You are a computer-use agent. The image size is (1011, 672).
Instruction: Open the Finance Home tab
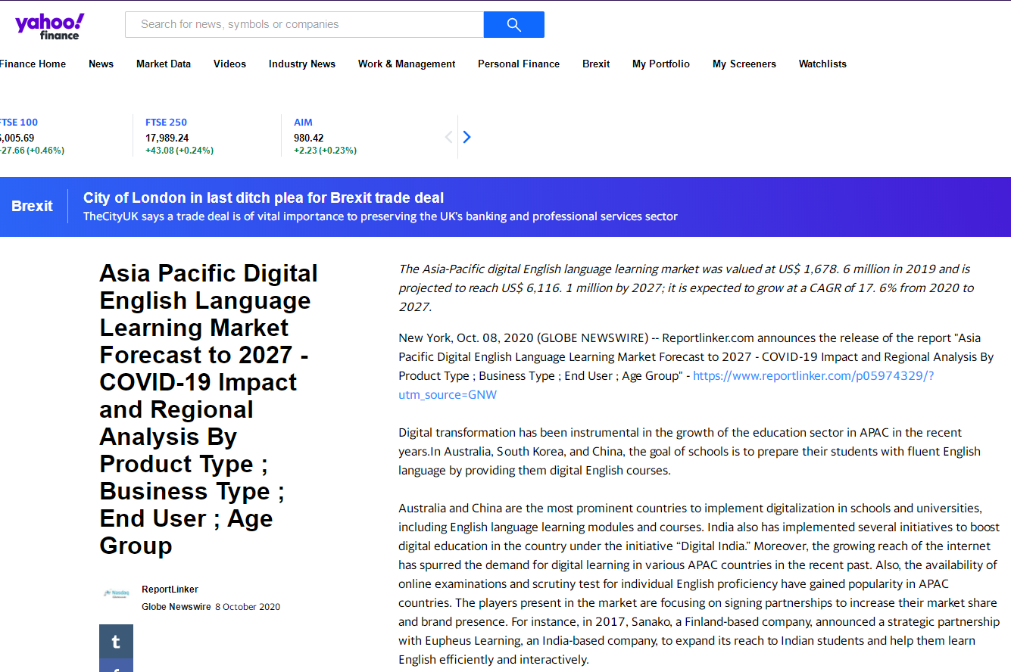pos(33,64)
